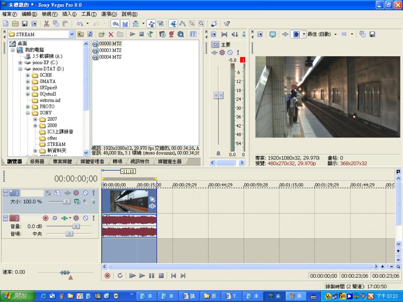
Task: Save preview snapshot to file
Action: (372, 34)
